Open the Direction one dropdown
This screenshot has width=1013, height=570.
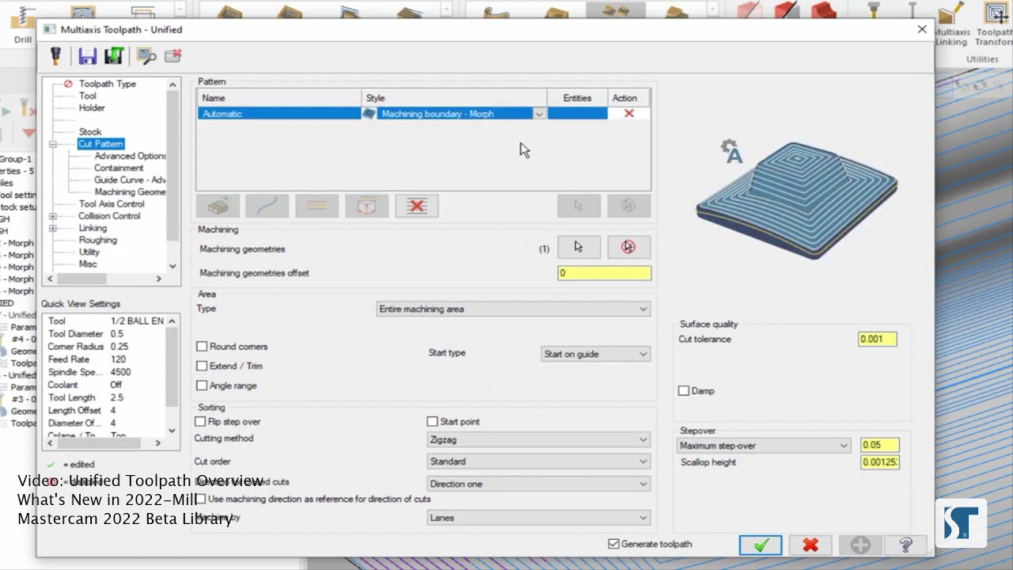[x=539, y=484]
